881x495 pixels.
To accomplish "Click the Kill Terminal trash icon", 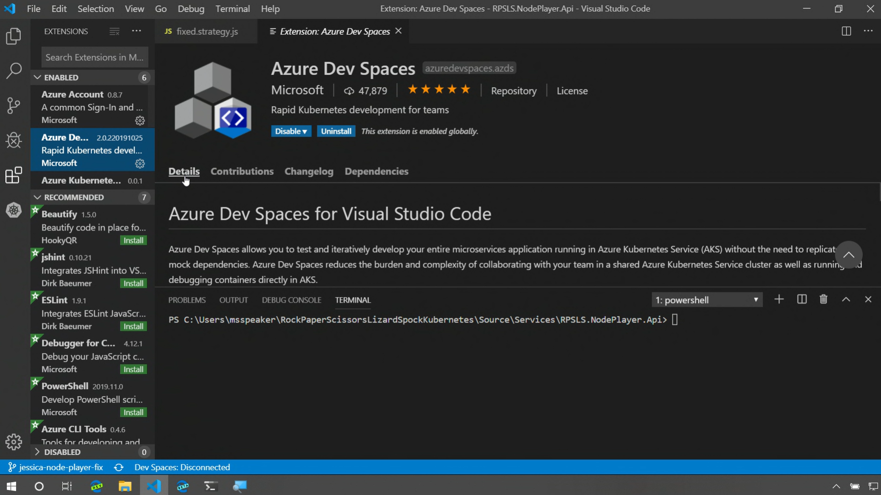I will [x=824, y=300].
